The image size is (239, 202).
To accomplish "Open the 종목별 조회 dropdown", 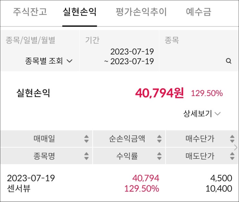I will point(49,61).
